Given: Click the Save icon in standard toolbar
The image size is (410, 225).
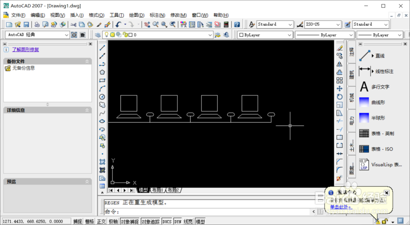Looking at the screenshot, I should click(26, 25).
